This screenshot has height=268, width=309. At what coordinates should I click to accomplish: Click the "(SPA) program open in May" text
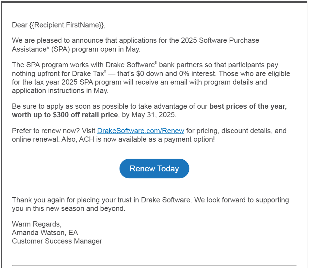pyautogui.click(x=96, y=49)
